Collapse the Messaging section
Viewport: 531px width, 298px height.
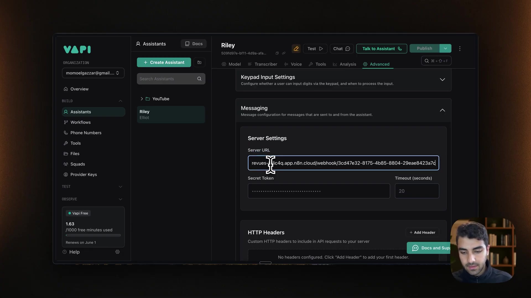[442, 110]
